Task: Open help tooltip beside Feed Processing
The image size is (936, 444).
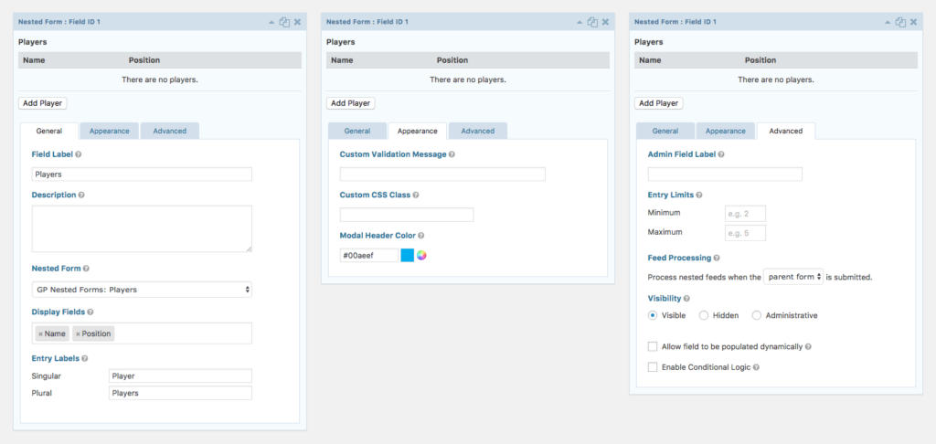Action: point(717,258)
